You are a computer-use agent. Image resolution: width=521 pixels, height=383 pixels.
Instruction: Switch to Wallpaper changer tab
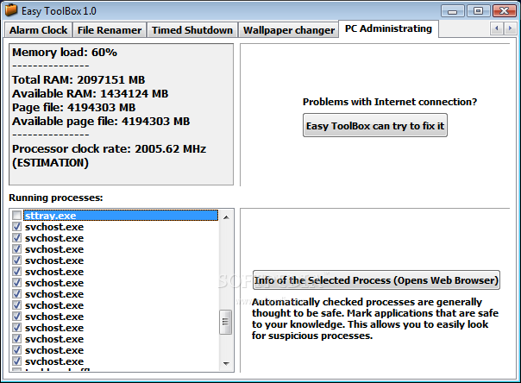point(288,30)
